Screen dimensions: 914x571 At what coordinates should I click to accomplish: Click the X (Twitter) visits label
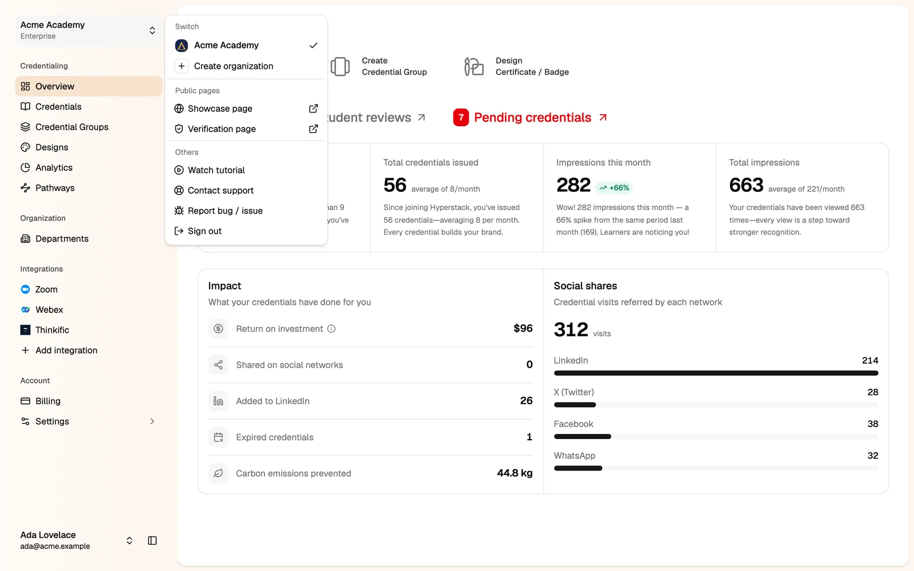point(574,392)
